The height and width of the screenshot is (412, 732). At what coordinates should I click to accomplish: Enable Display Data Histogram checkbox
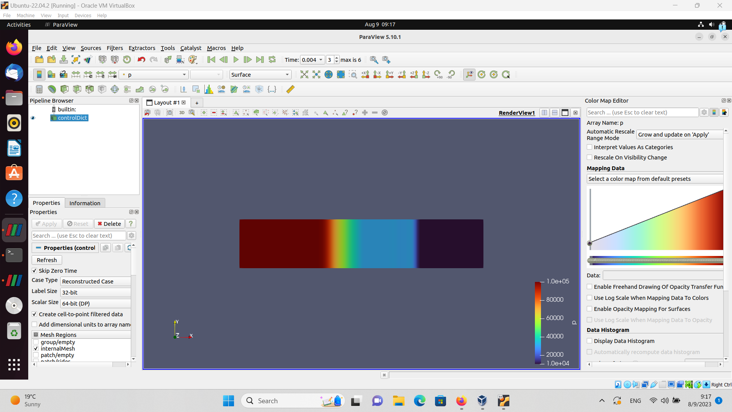click(589, 341)
